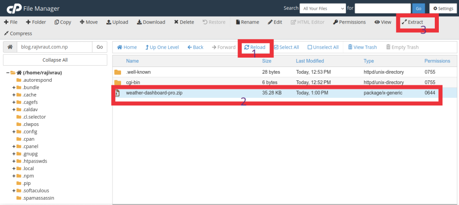Sort by the Name column header
Screen dimensions: 459x205
(132, 61)
